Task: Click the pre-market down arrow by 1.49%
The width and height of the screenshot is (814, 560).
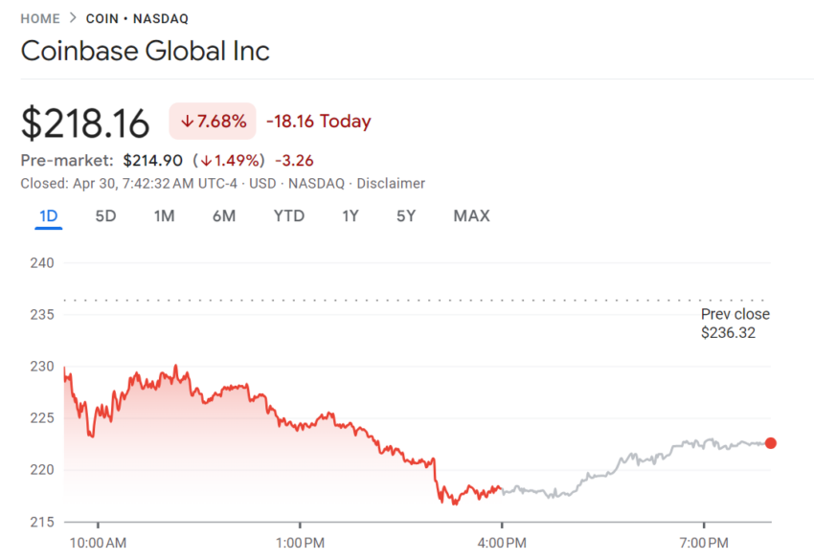Action: tap(207, 161)
